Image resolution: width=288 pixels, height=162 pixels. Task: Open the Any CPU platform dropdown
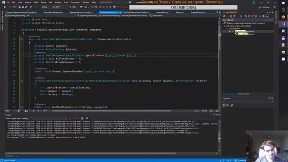[x=60, y=7]
